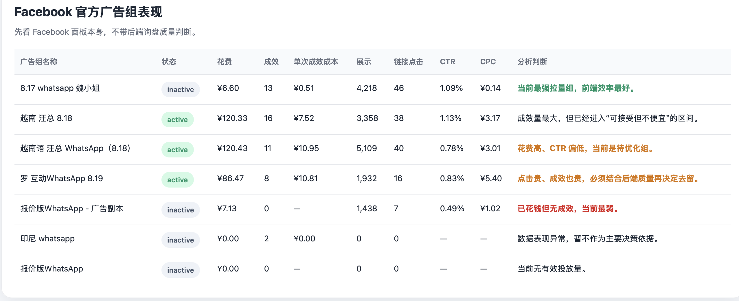Screen dimensions: 739x301
Task: Click CPC value ¥3.17
Action: tap(490, 118)
